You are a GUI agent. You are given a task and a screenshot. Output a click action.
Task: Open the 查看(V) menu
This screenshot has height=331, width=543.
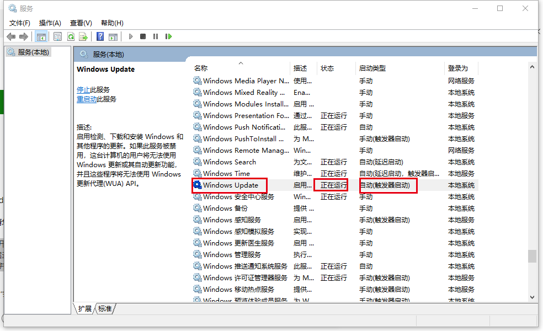pos(81,23)
